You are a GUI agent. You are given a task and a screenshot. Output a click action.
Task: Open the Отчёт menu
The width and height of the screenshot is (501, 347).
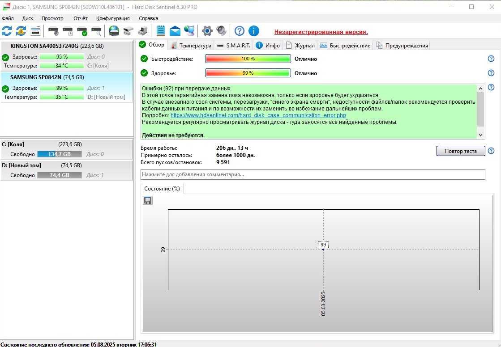(x=81, y=18)
